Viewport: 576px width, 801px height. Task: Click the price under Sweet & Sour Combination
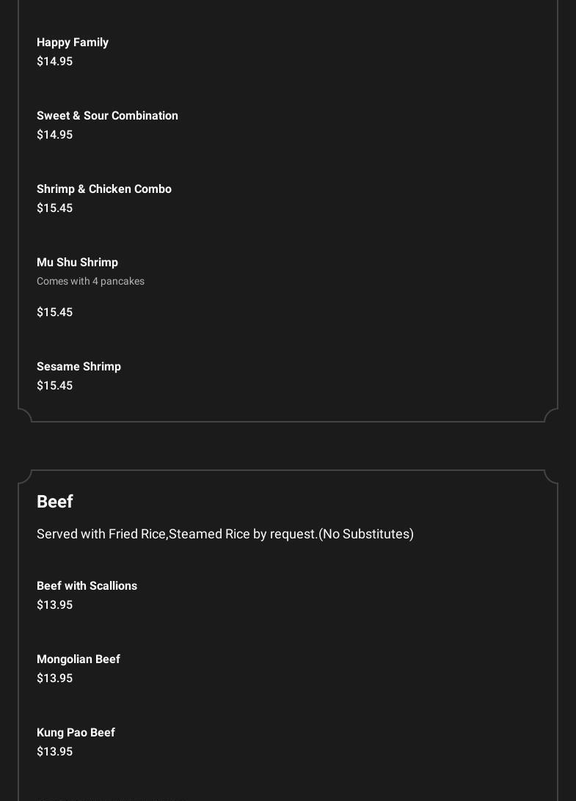[x=54, y=135]
